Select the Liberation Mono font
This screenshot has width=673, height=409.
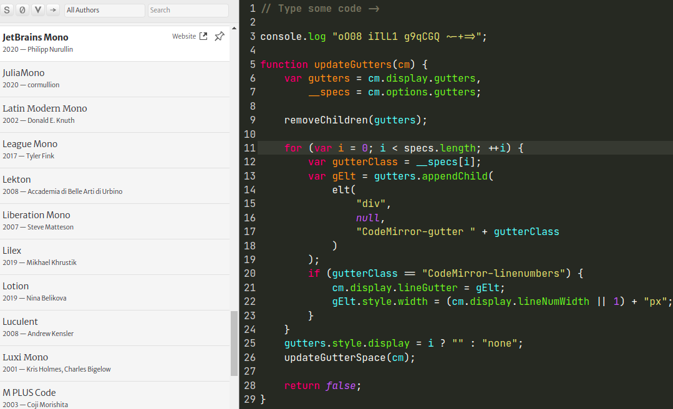115,221
